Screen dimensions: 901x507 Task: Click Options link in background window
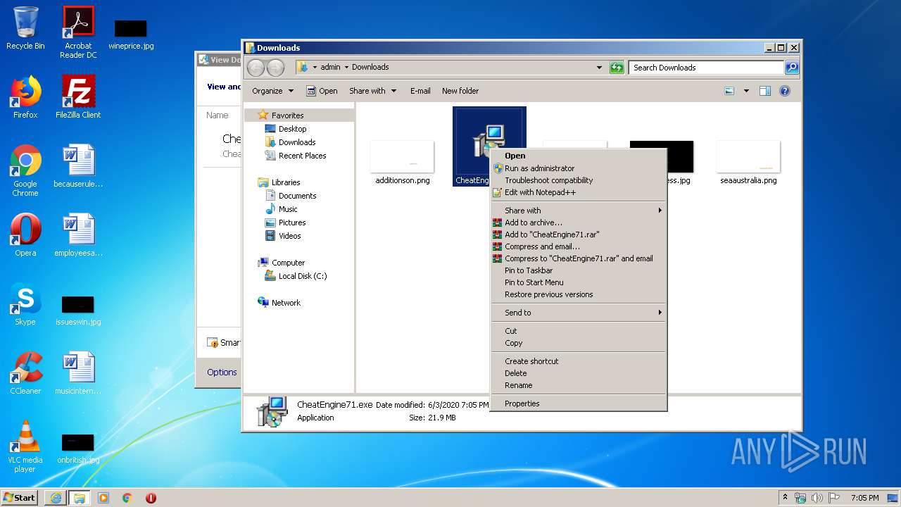coord(222,373)
